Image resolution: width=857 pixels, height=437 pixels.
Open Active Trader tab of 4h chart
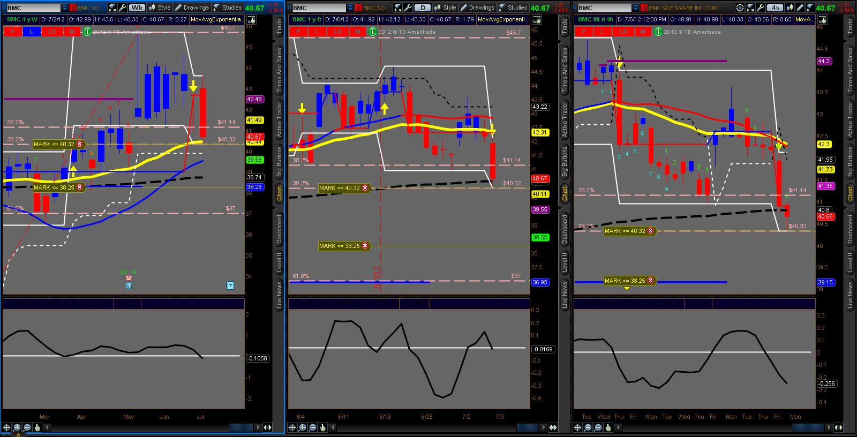[850, 119]
